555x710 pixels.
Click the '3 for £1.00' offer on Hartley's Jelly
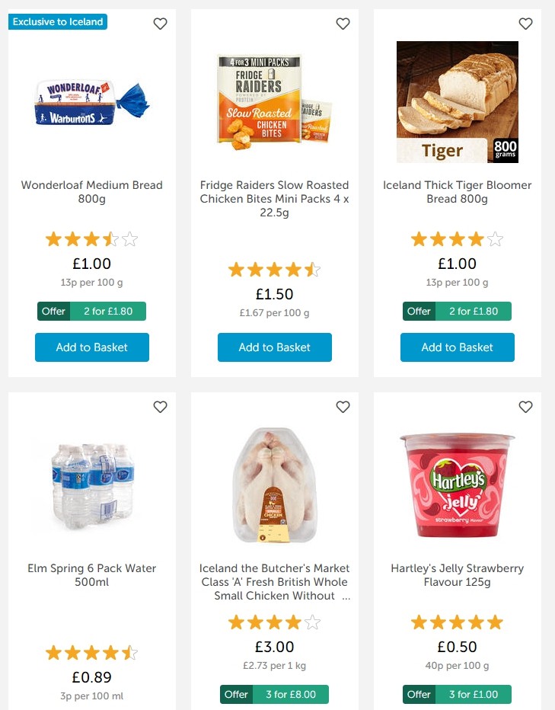[x=457, y=694]
